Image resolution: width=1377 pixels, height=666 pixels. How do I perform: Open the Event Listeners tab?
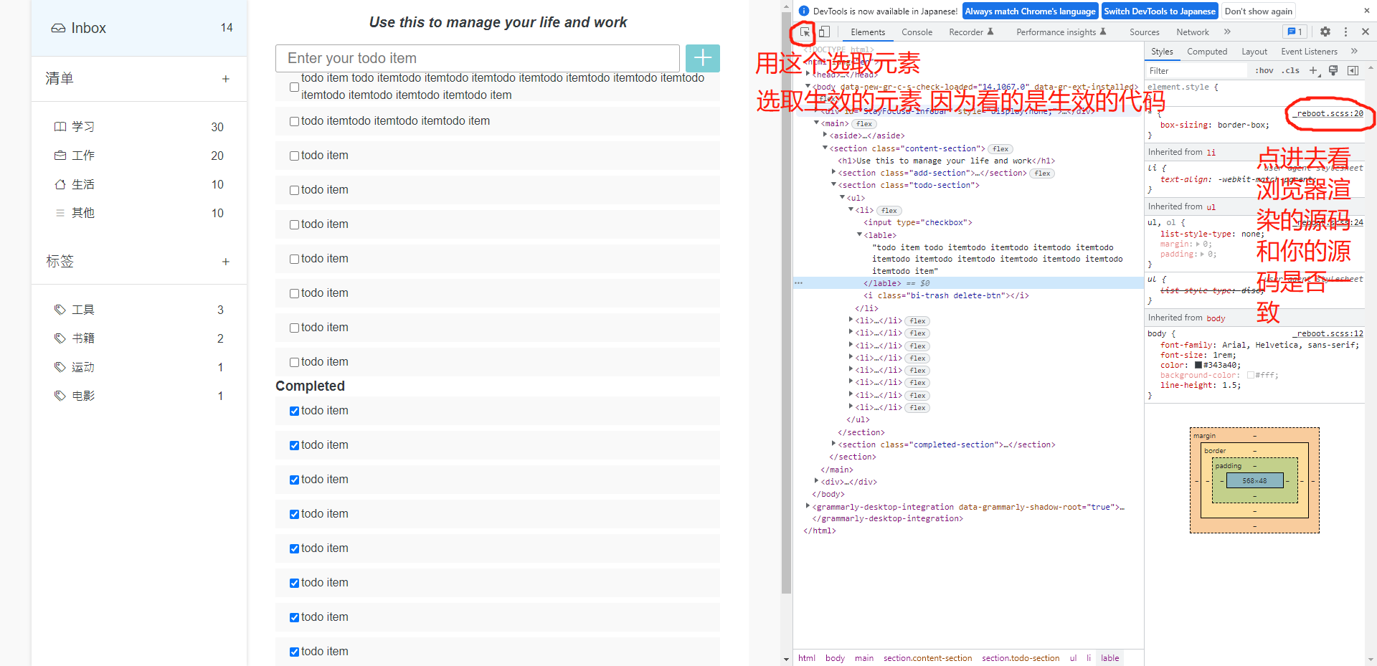pos(1309,52)
